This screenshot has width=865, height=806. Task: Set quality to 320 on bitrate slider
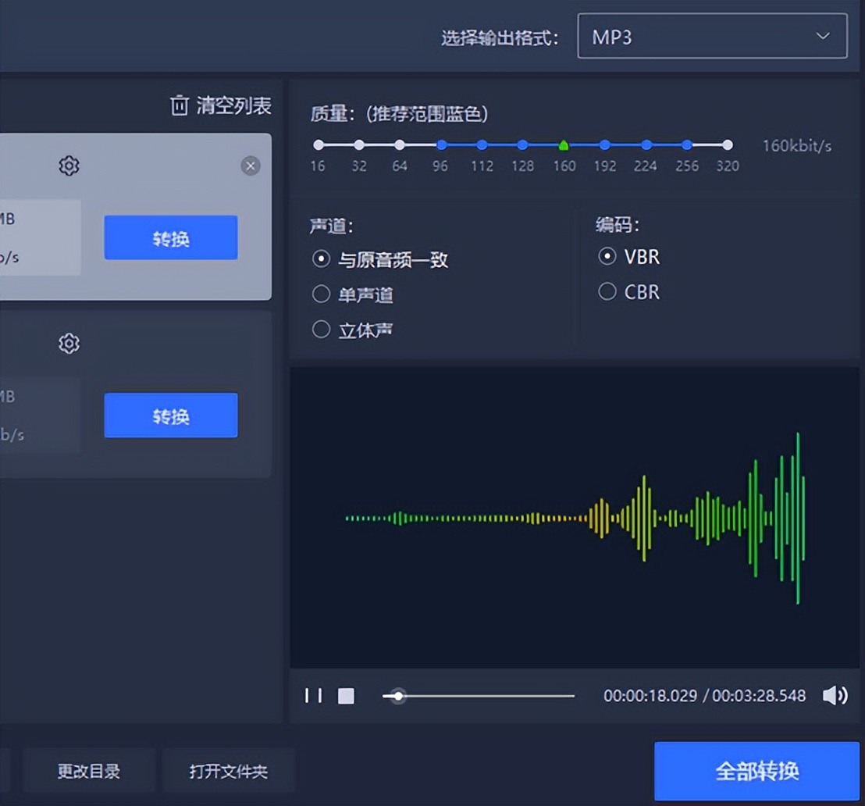728,145
